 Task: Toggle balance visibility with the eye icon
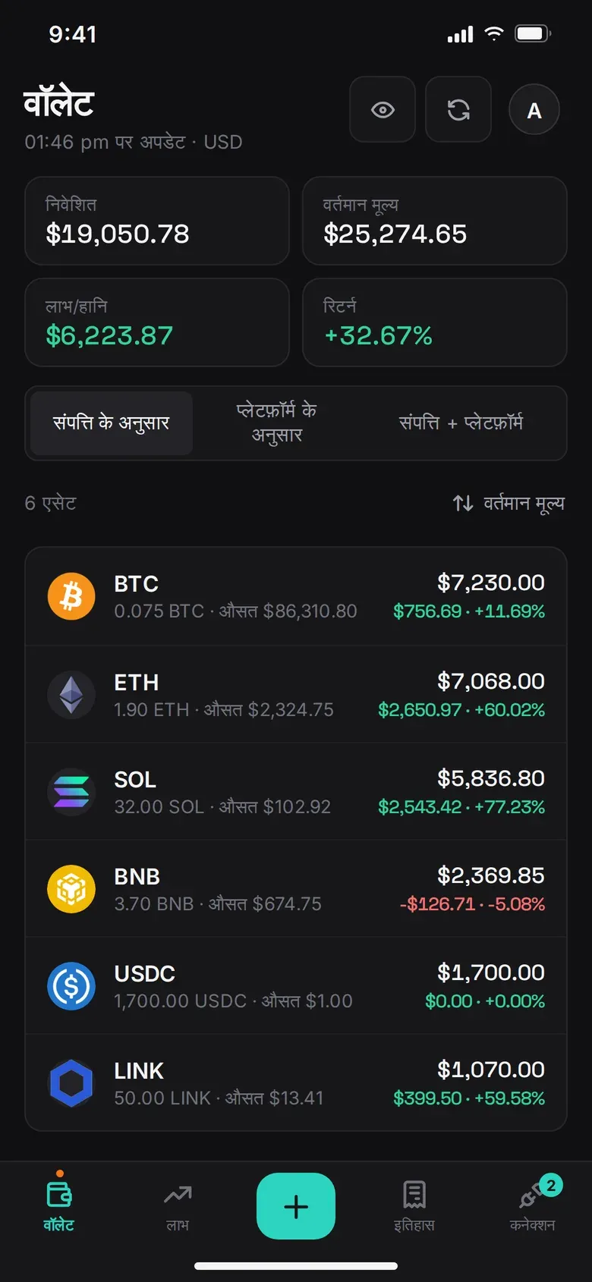[383, 110]
